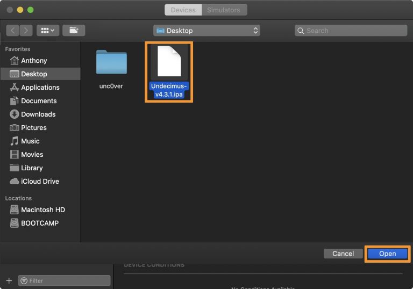Click the Cancel button
The height and width of the screenshot is (289, 413).
coord(343,254)
